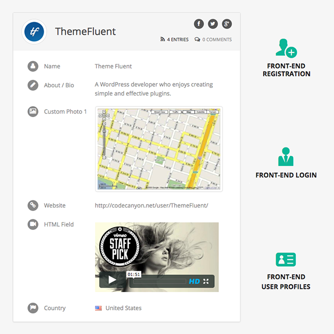This screenshot has width=334, height=334.
Task: Open the 0 Comments link
Action: point(213,40)
